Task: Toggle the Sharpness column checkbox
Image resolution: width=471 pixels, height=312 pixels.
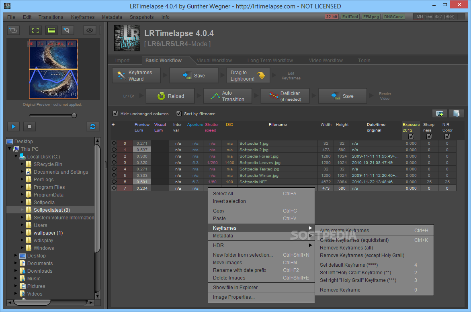Action: point(429,136)
